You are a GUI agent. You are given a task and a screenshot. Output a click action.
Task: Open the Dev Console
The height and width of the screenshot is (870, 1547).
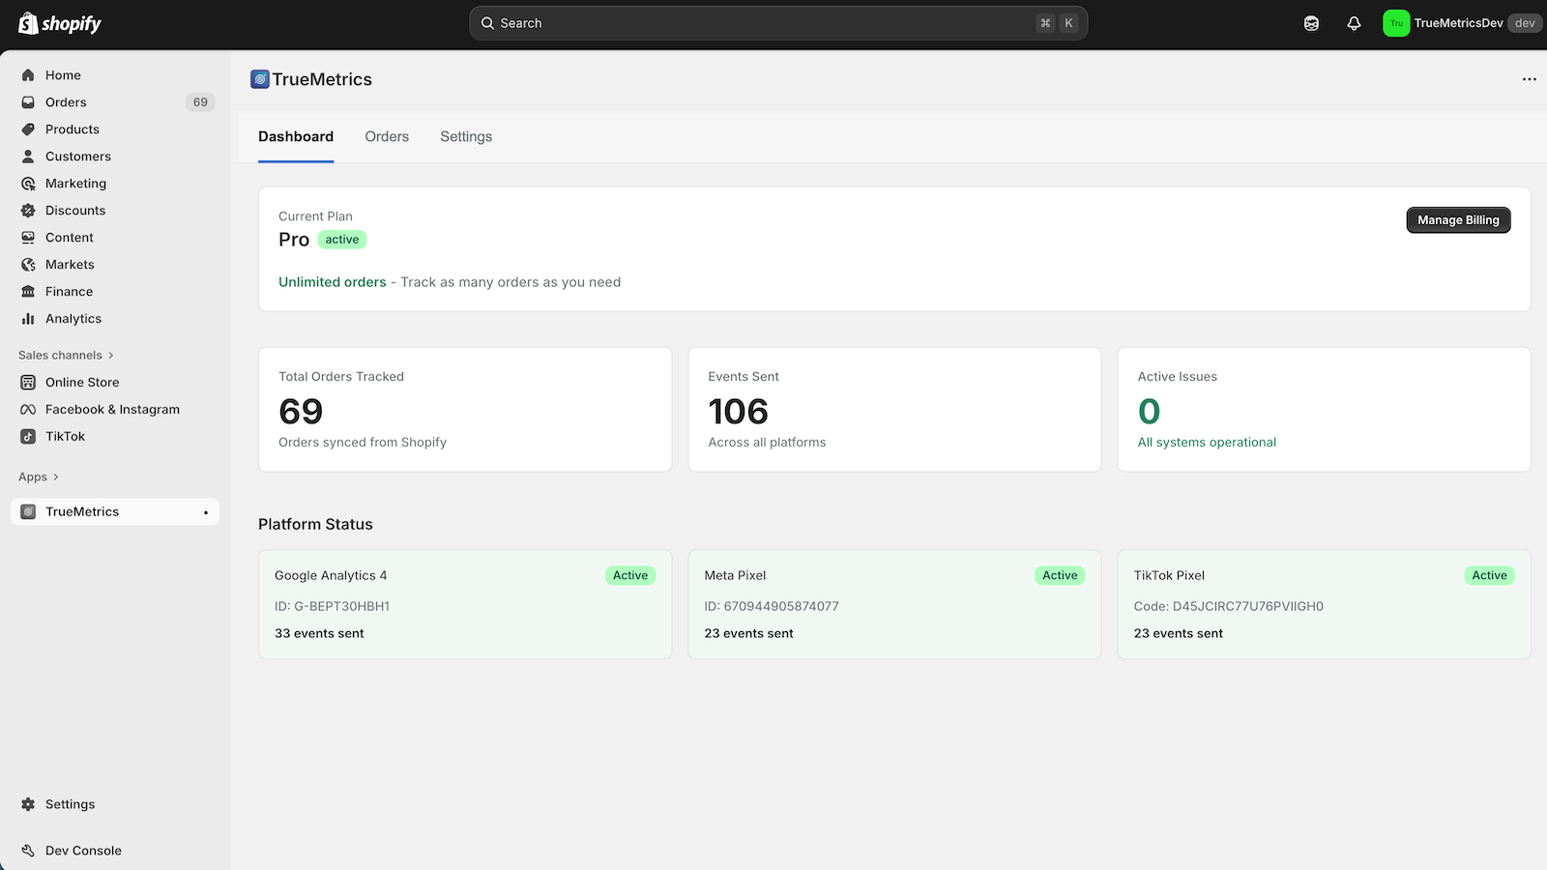point(82,850)
